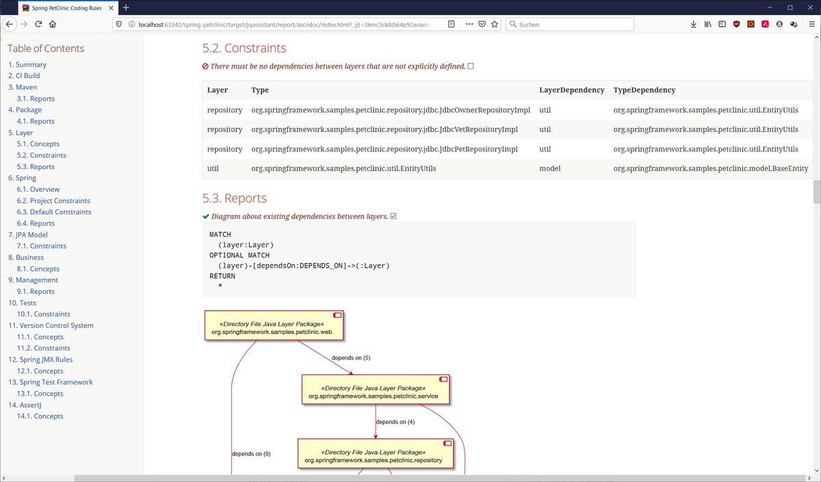Open 4. Package section link
The image size is (821, 482).
click(x=25, y=110)
